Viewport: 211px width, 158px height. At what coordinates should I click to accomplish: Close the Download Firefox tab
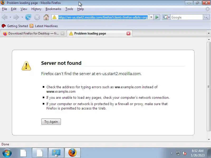point(63,33)
